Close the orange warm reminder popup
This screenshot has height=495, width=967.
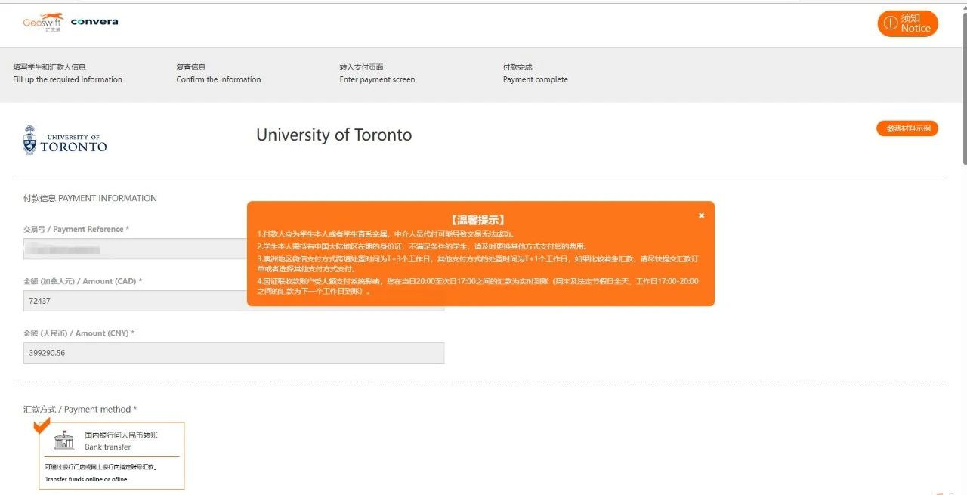pos(701,215)
